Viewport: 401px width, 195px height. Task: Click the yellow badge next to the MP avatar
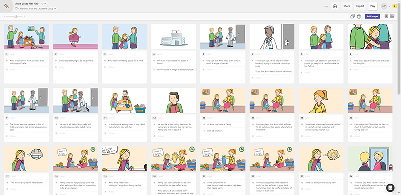coord(395,6)
